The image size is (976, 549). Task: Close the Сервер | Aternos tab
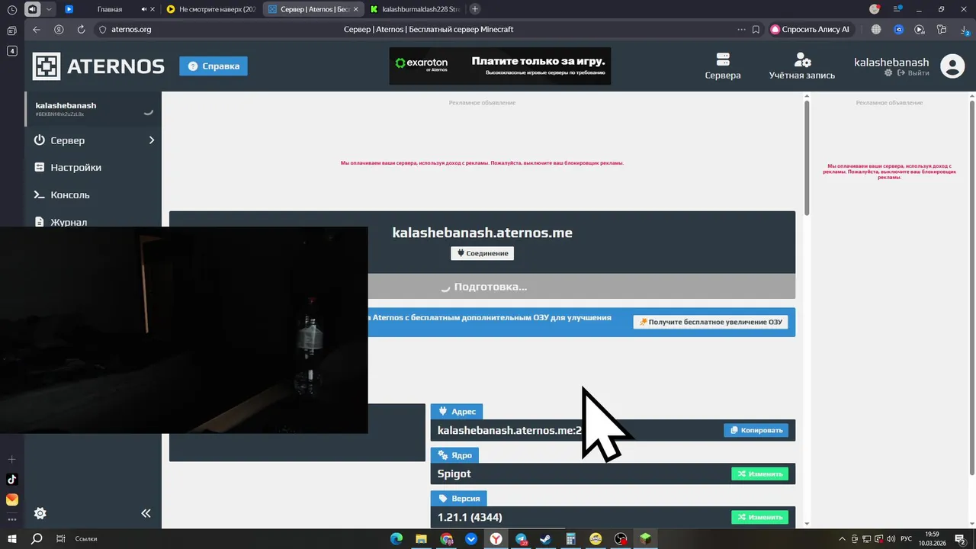point(355,9)
